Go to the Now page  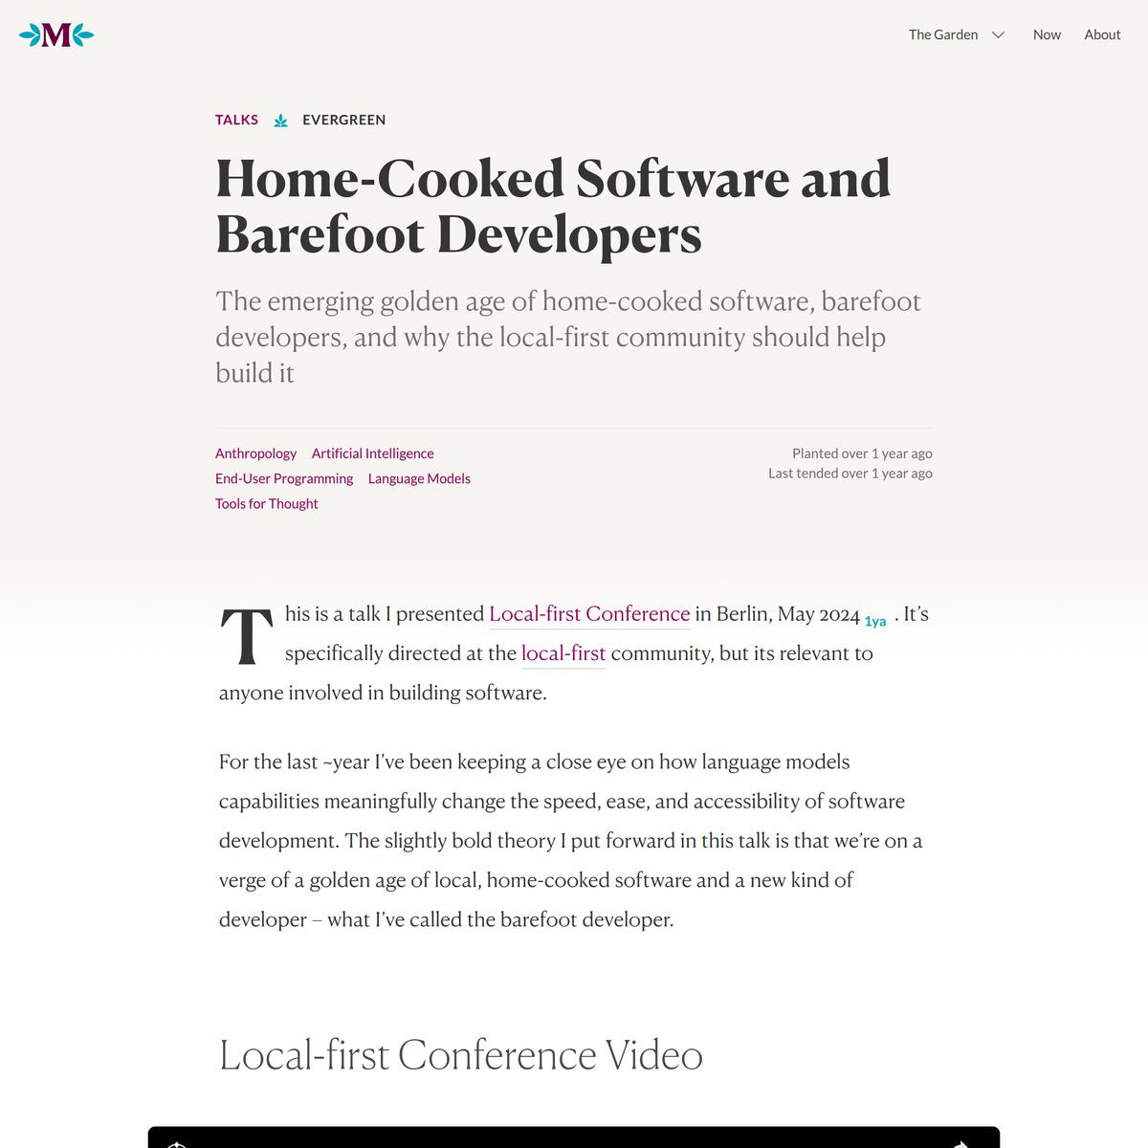pyautogui.click(x=1047, y=34)
